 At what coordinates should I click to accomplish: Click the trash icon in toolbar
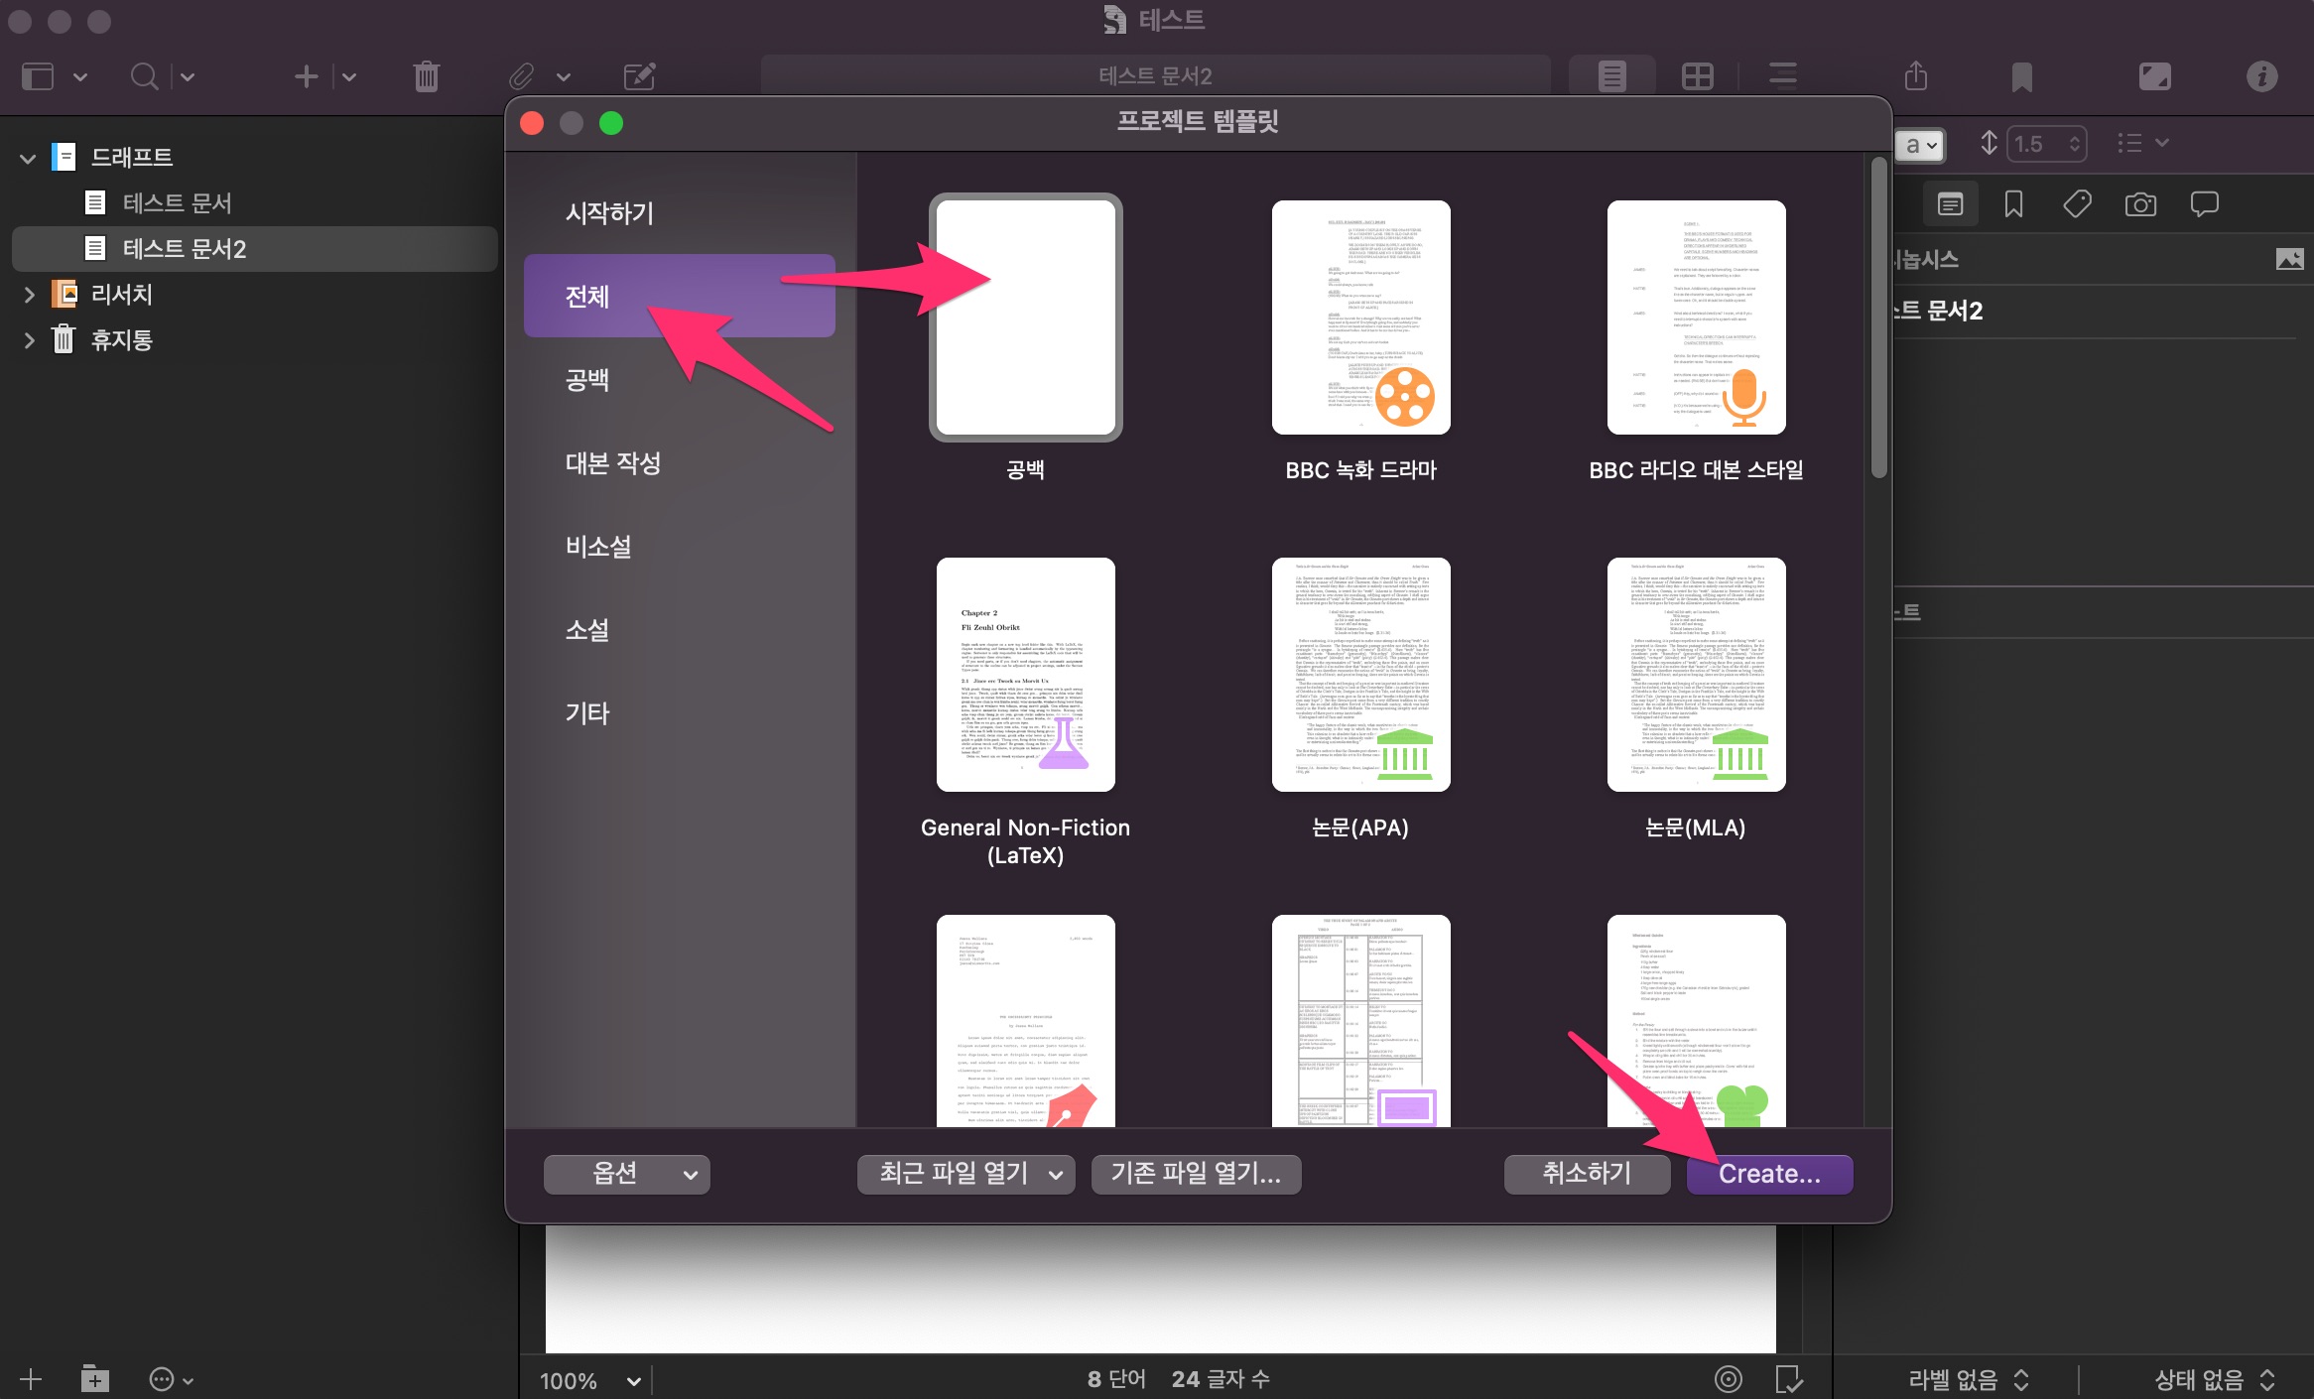(x=426, y=76)
